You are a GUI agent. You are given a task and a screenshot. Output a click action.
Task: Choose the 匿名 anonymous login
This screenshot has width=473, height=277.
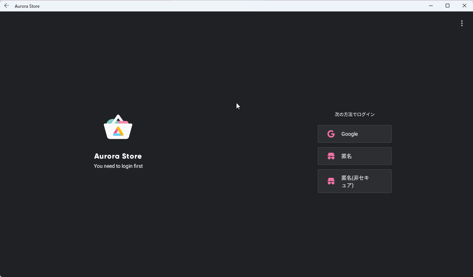(x=355, y=156)
